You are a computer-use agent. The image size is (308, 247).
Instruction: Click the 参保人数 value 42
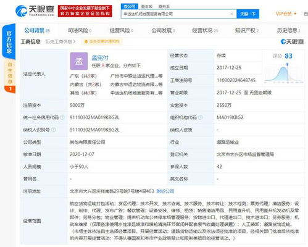pos(219,167)
